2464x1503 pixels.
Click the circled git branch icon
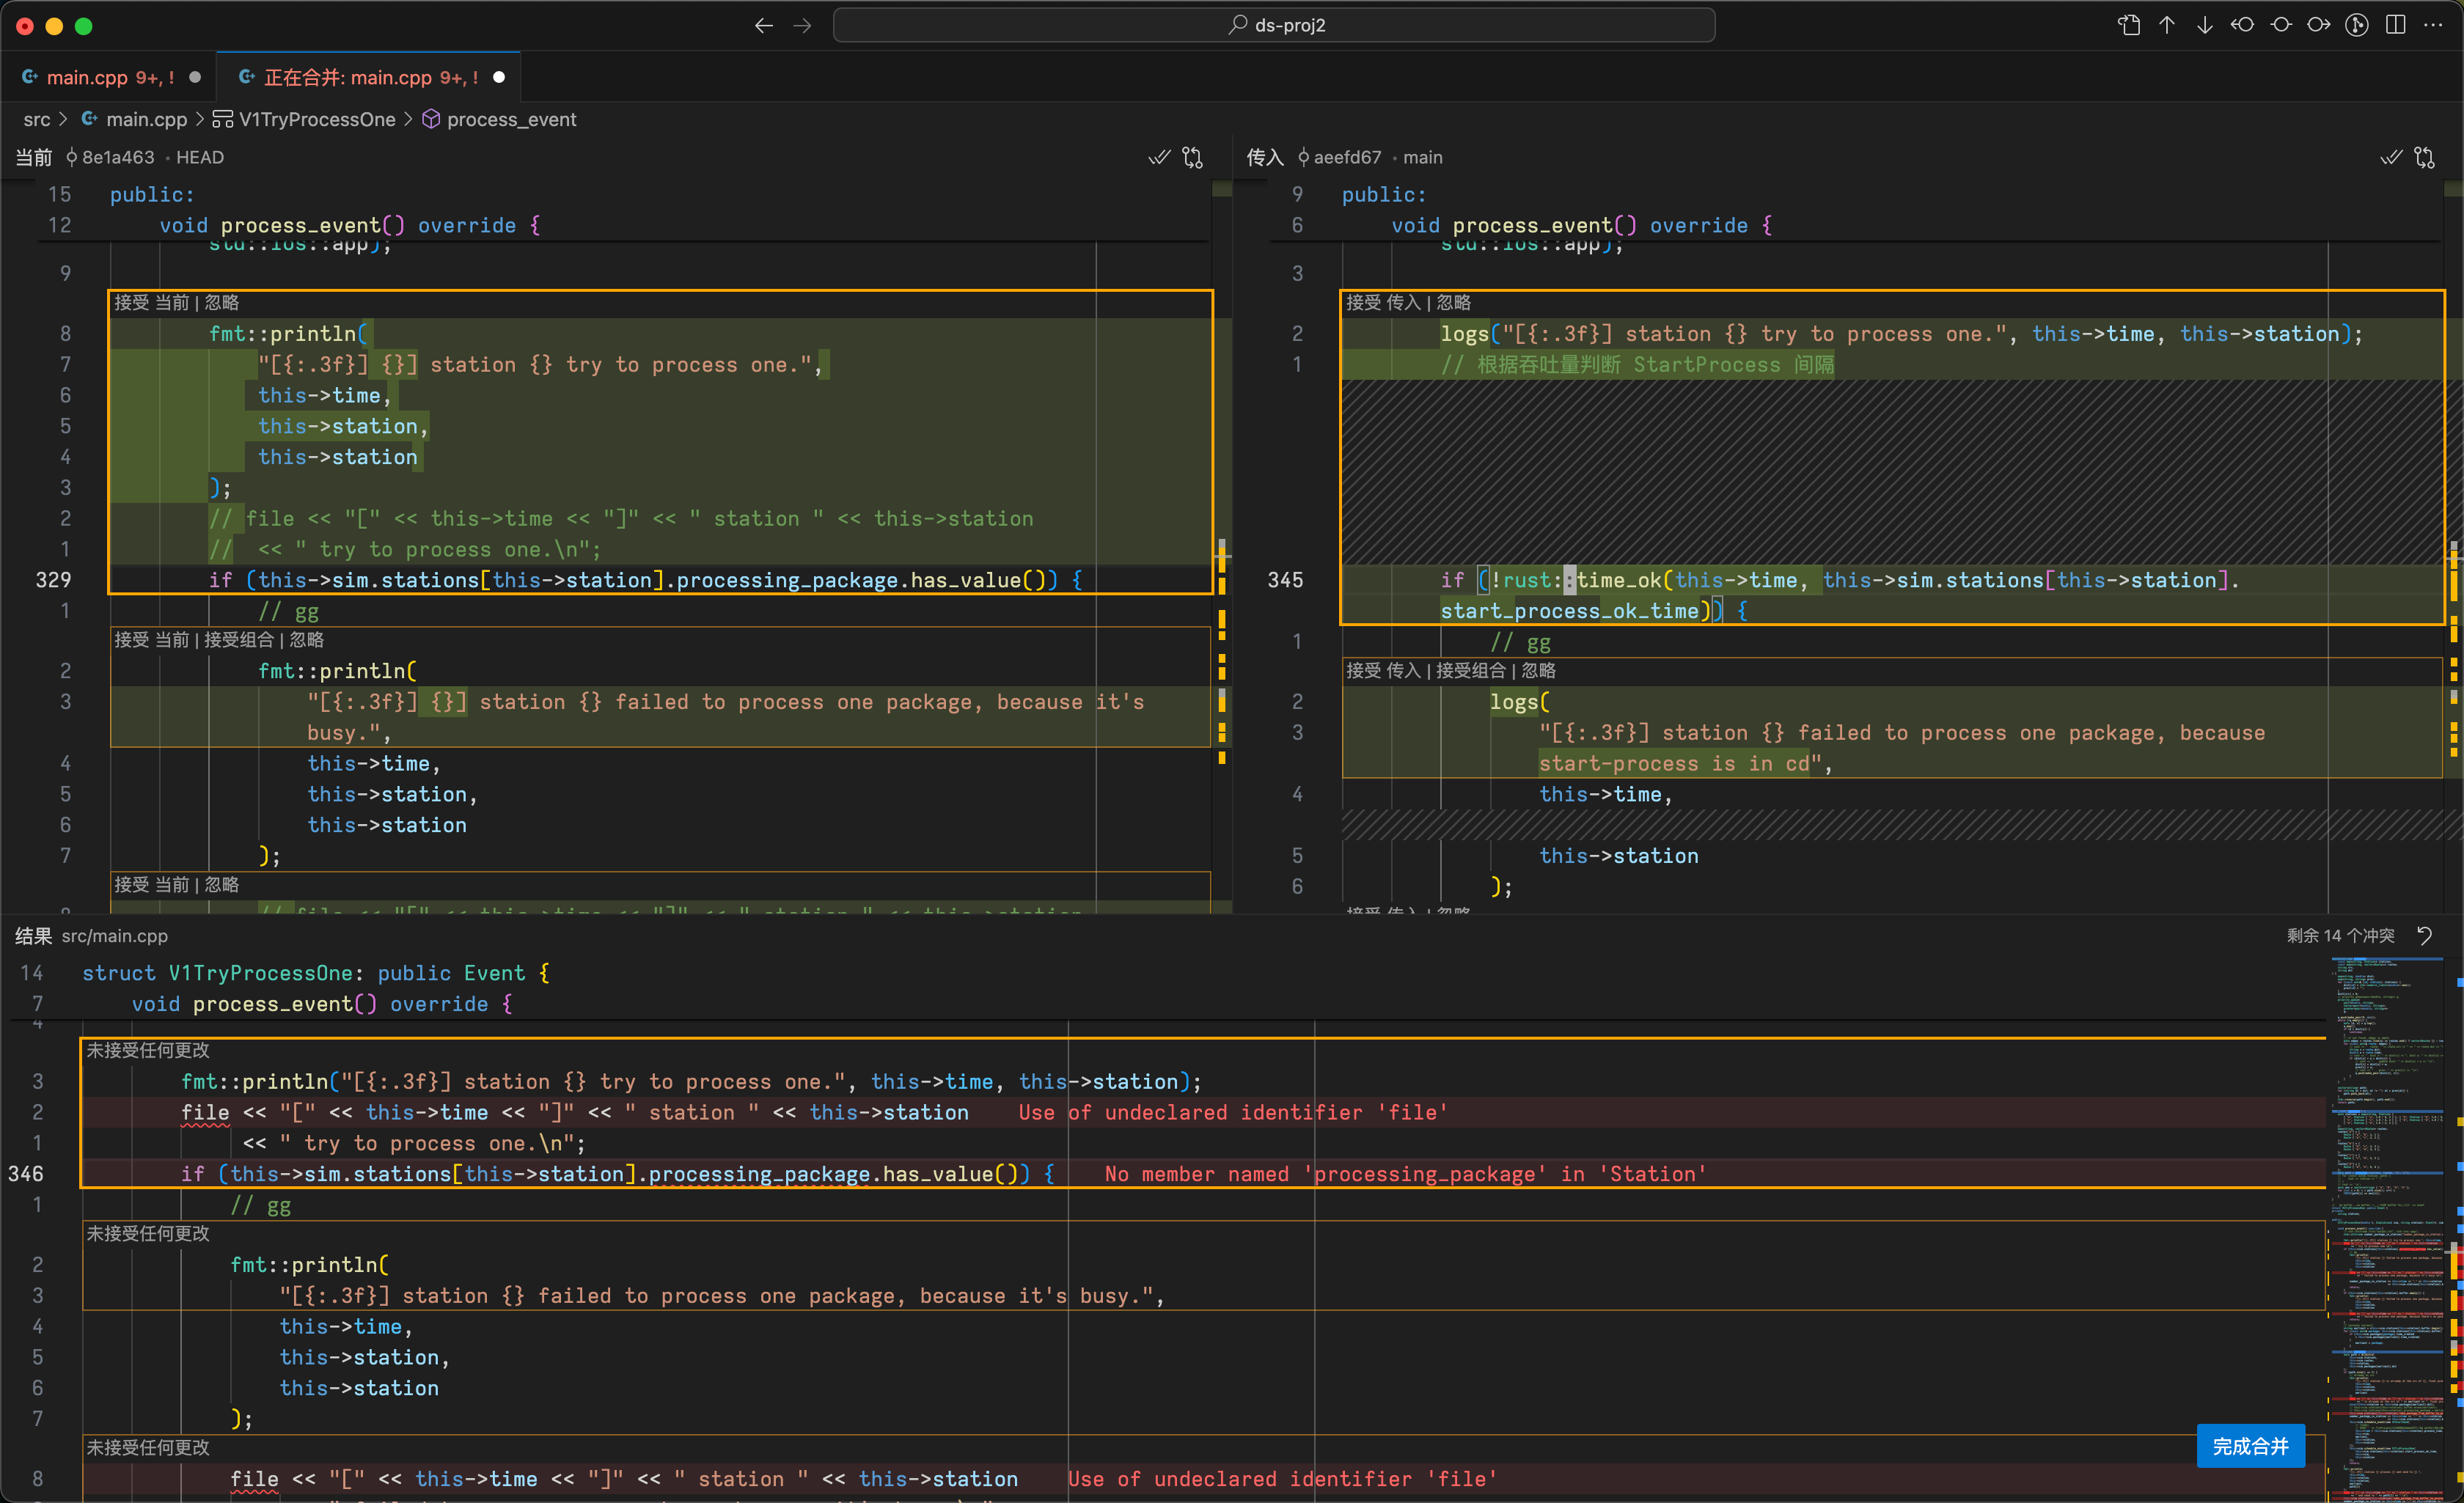tap(2357, 25)
